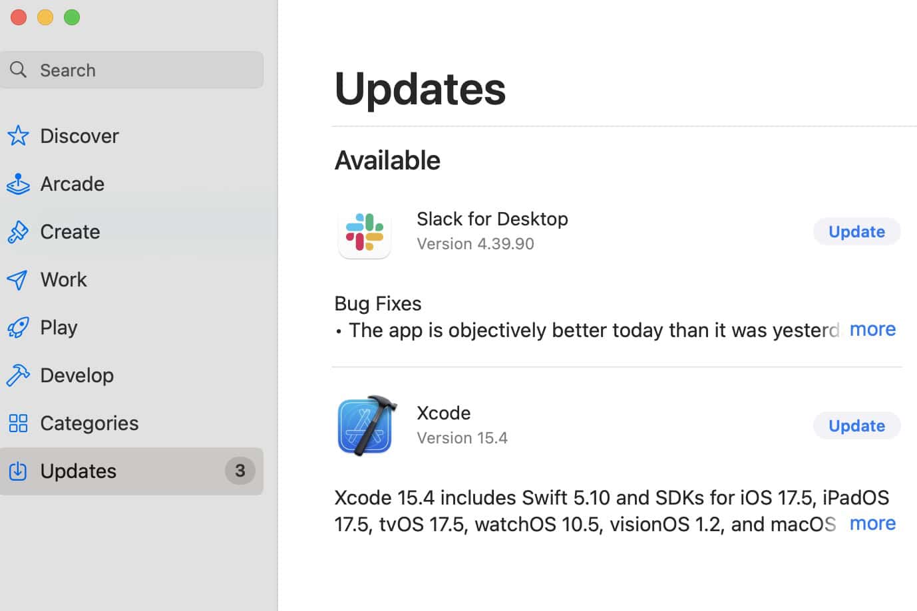Image resolution: width=917 pixels, height=611 pixels.
Task: Click the Discover star icon
Action: 18,136
